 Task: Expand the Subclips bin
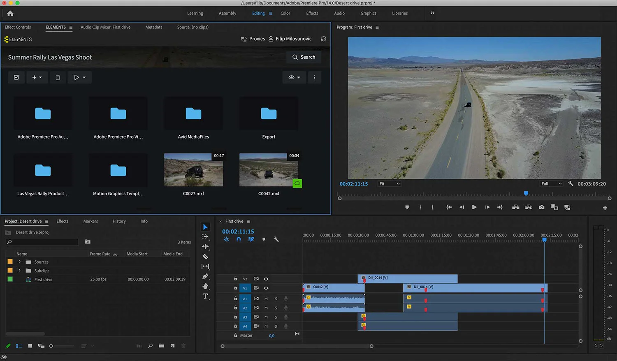coord(19,271)
